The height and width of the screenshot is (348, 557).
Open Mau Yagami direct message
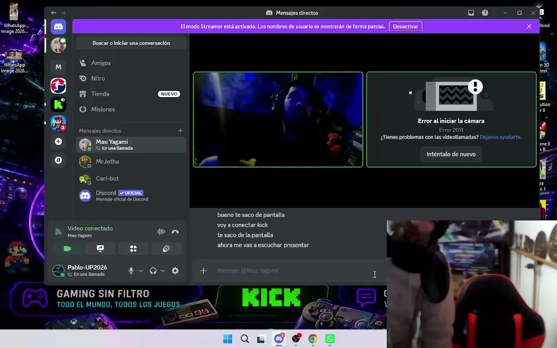click(x=131, y=145)
